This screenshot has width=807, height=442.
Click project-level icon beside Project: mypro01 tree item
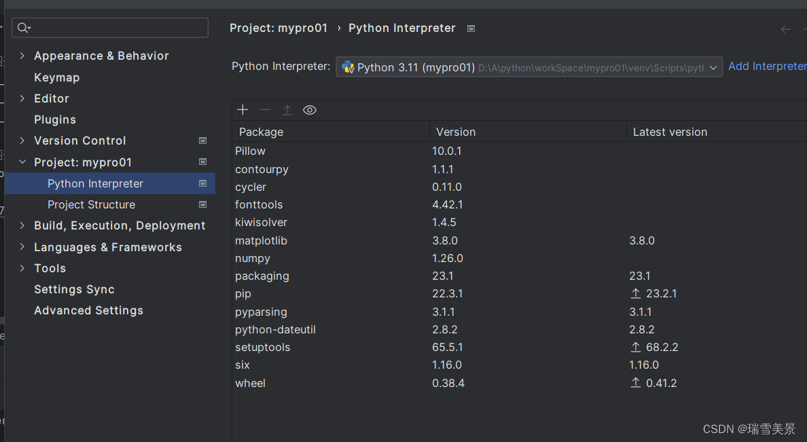203,162
